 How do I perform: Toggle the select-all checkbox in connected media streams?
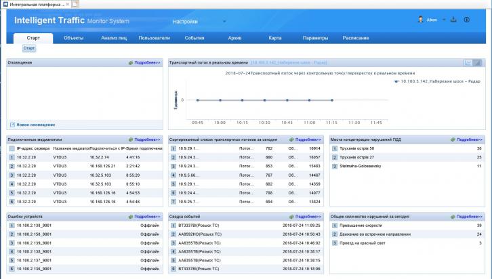tap(12, 148)
